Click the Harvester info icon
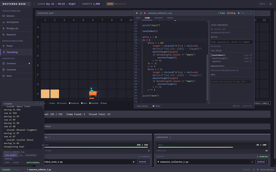Screen dimensions: 276x172 (x=170, y=137)
